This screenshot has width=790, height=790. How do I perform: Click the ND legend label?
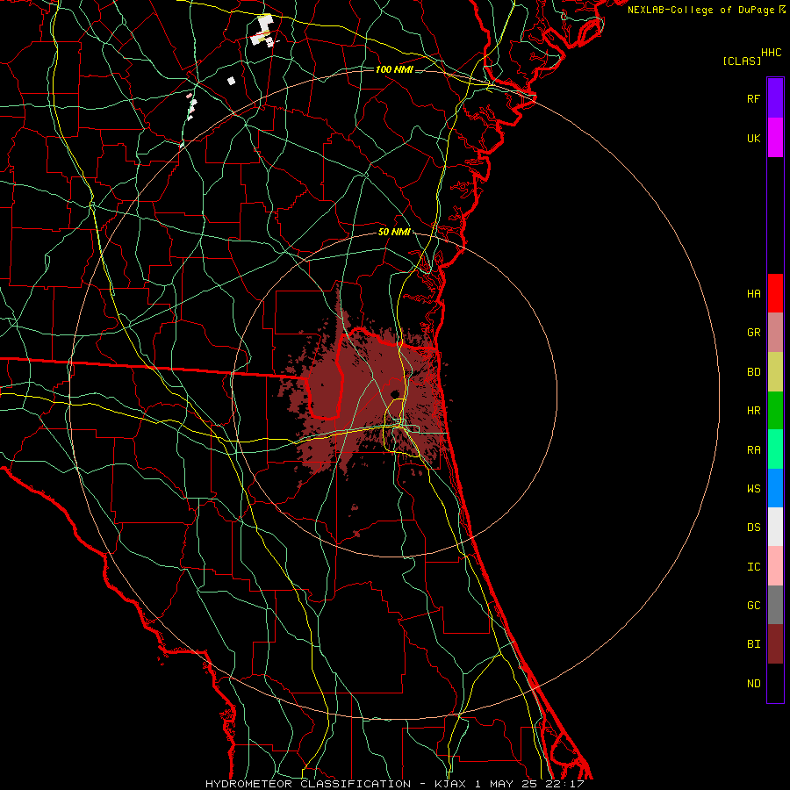pyautogui.click(x=753, y=684)
